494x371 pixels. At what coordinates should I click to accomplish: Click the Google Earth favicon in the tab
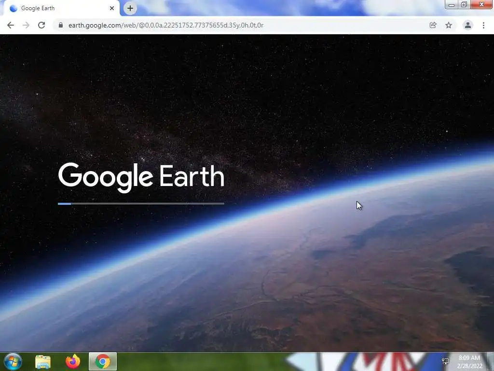click(13, 8)
